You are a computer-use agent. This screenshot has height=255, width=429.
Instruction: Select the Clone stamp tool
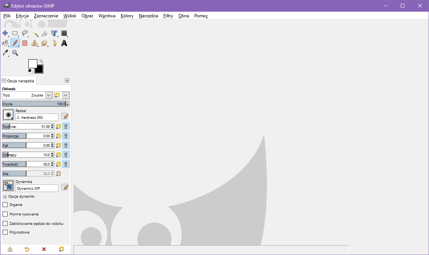(35, 43)
